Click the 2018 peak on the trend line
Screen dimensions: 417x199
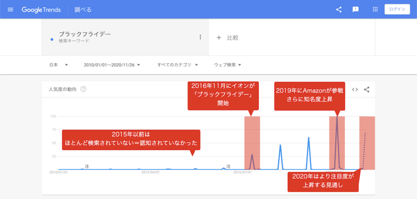309,138
